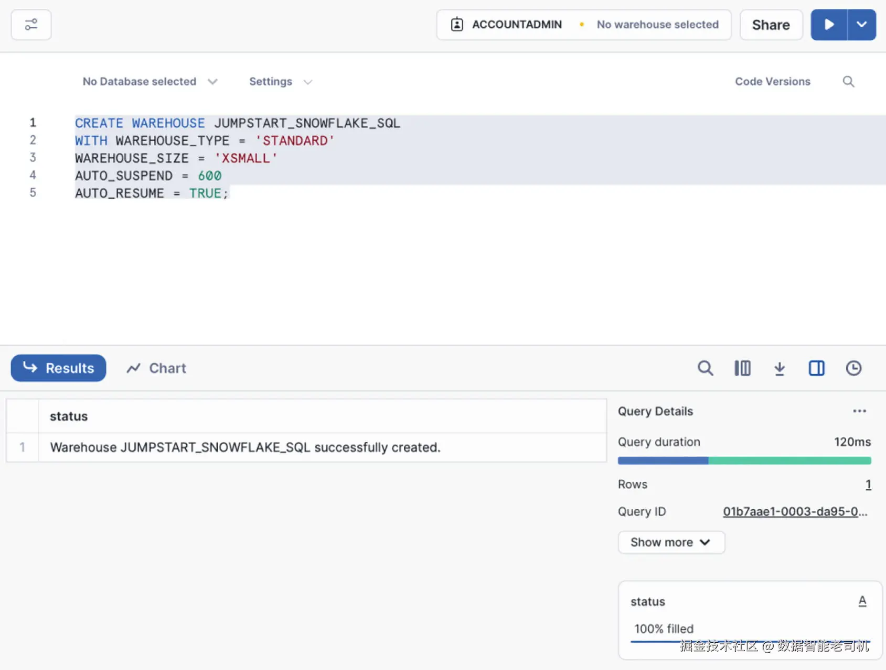Click the status column header
The image size is (886, 670).
pyautogui.click(x=323, y=416)
